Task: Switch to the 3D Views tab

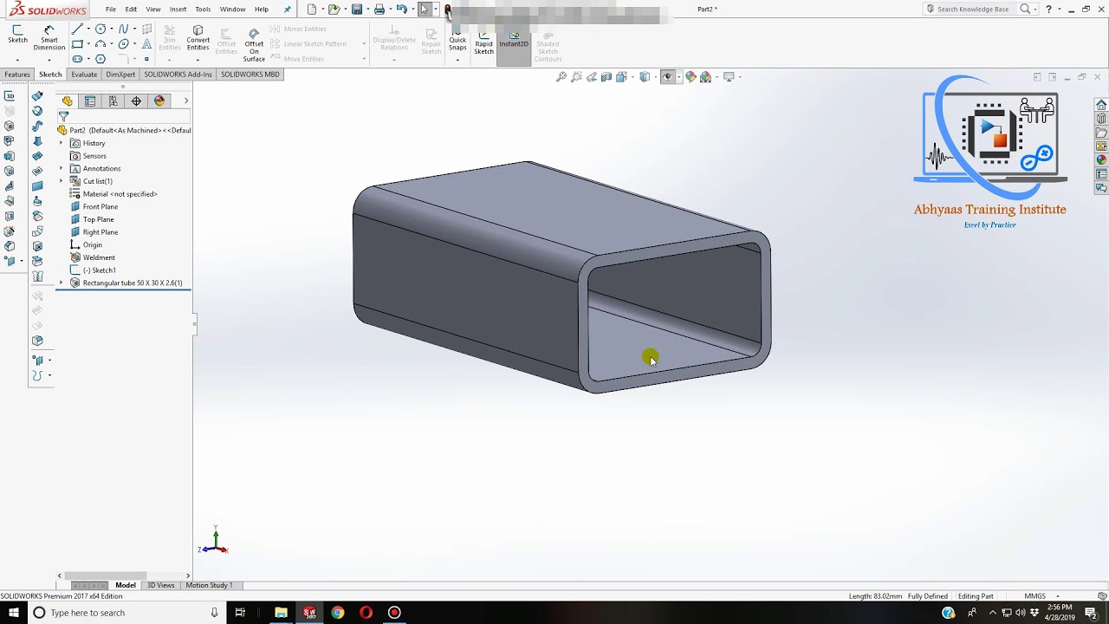Action: (160, 585)
